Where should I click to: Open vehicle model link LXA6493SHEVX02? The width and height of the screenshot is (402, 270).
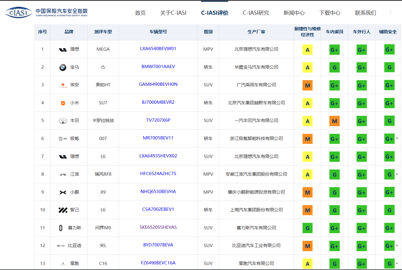[158, 156]
